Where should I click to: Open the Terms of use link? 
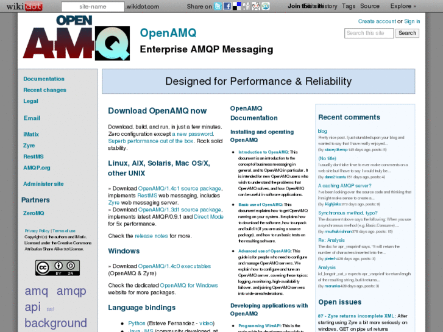coord(64,231)
